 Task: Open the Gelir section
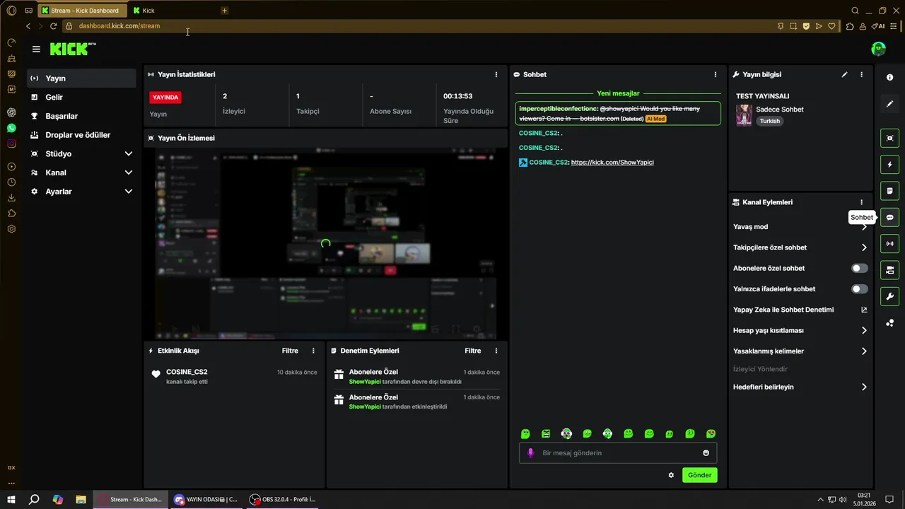tap(81, 97)
